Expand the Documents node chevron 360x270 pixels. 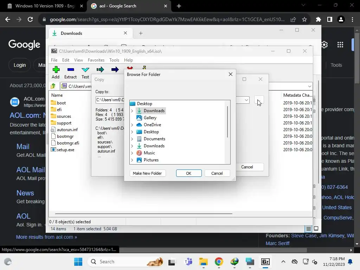pos(132,139)
